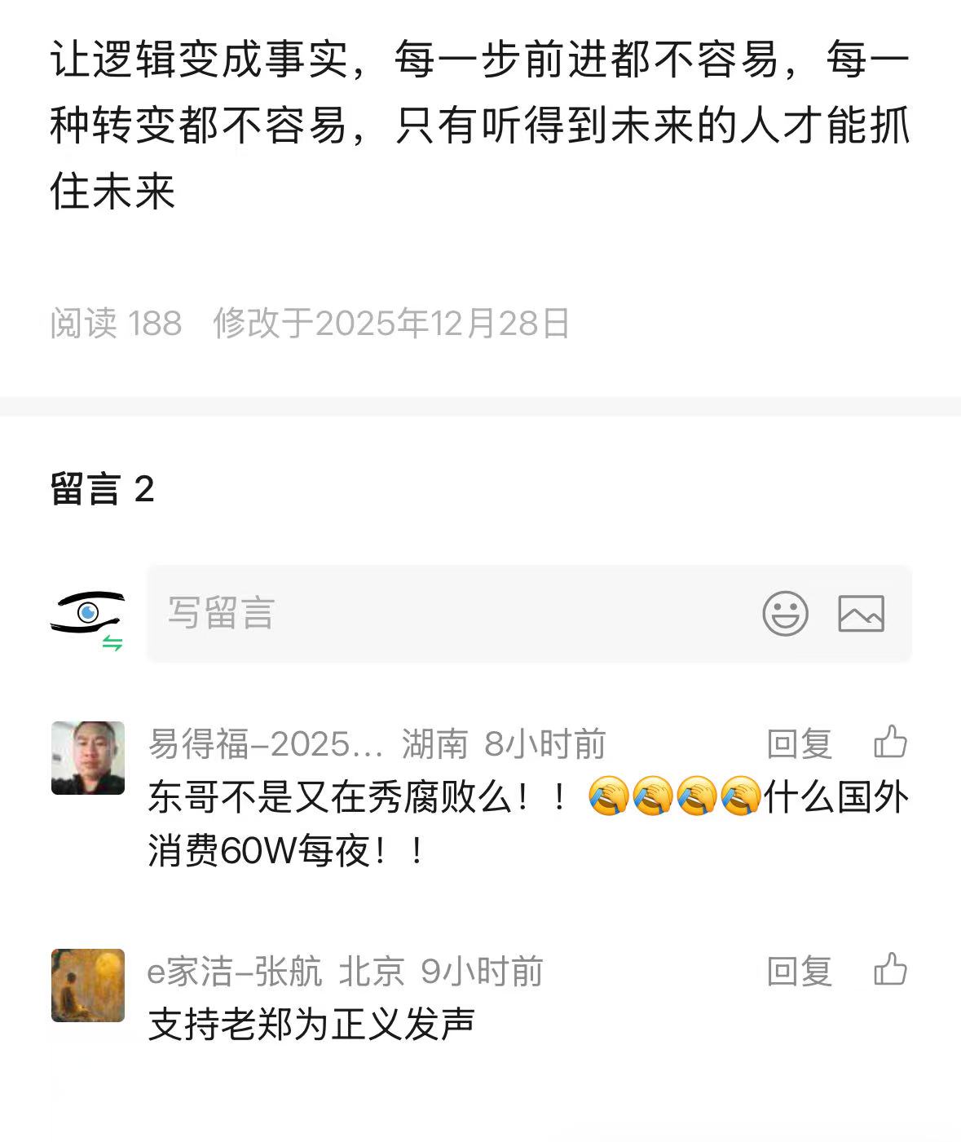Reply to the 东哥不是又在秀腐败么 comment
Viewport: 961px width, 1142px height.
[x=799, y=743]
